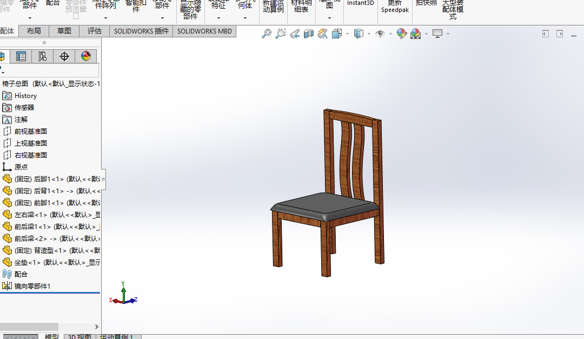Return to the previous view
Screen dimensions: 584x339
coord(295,34)
